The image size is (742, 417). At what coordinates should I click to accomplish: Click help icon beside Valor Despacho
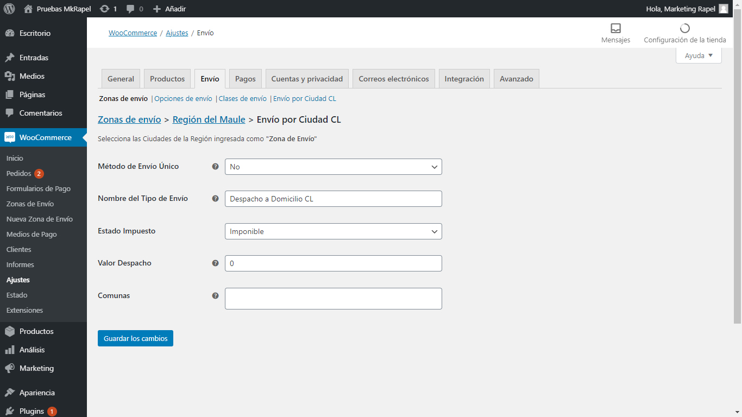pyautogui.click(x=215, y=263)
